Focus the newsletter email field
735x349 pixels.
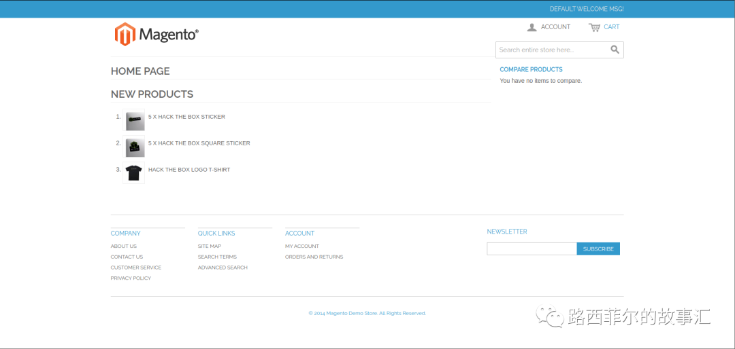(x=532, y=249)
